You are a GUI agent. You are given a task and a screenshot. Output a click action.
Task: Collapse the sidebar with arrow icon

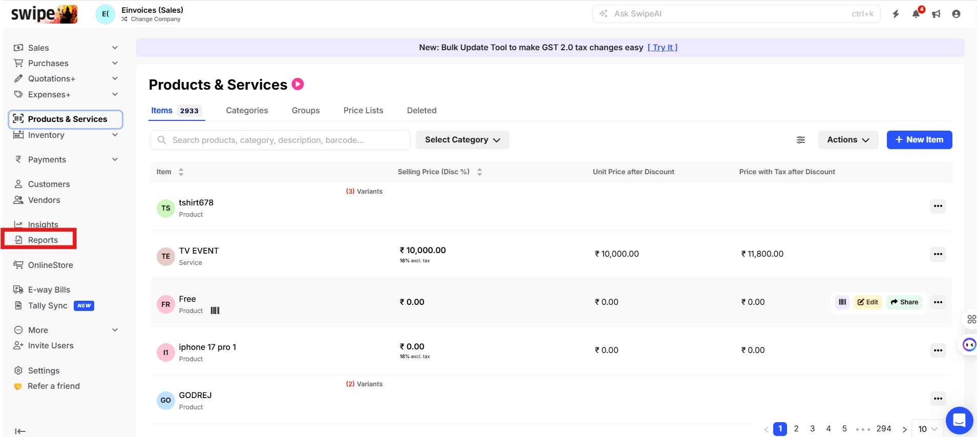click(20, 431)
